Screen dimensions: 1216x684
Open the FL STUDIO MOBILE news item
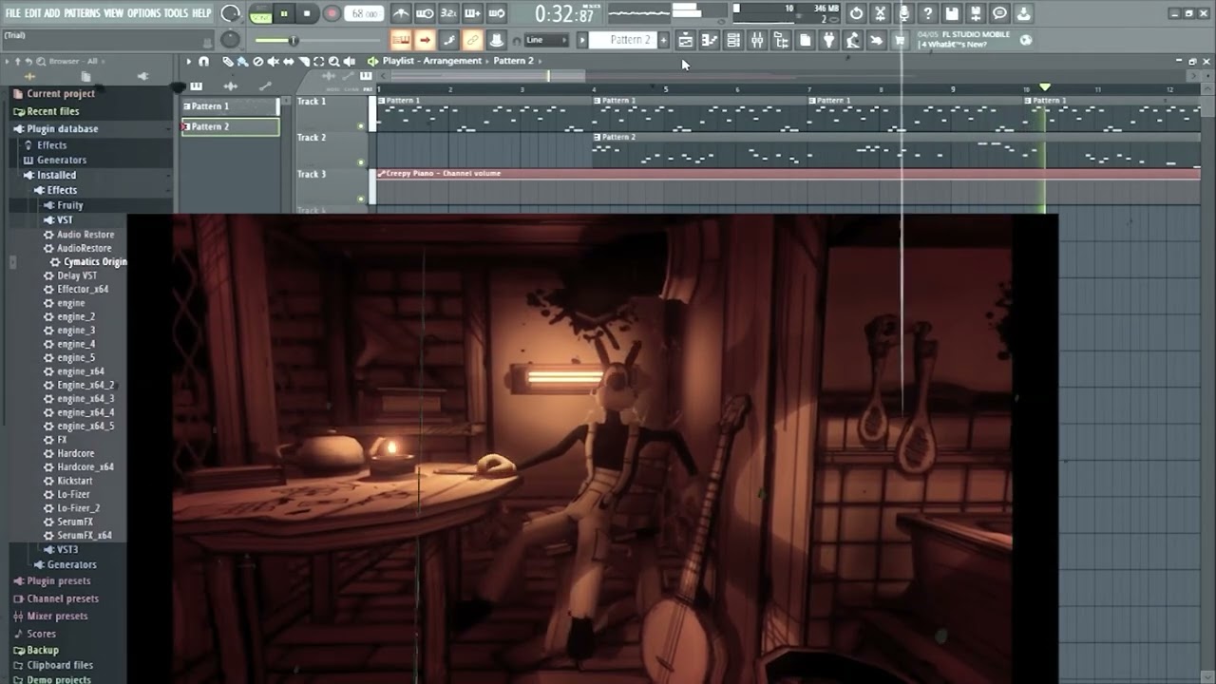tap(963, 40)
